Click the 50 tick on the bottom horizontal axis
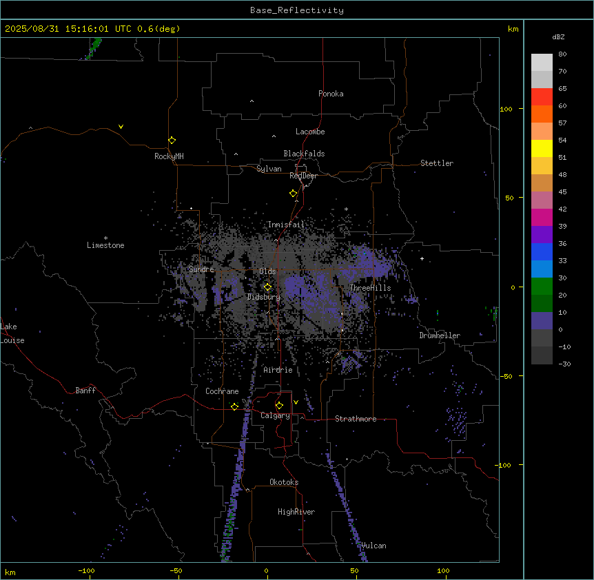 point(355,570)
